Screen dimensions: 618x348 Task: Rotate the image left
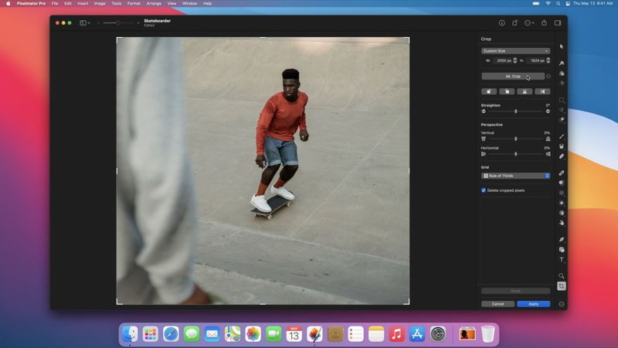(x=489, y=91)
